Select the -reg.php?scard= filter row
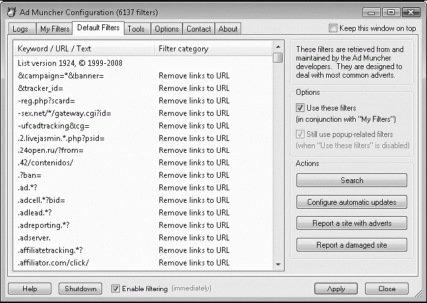This screenshot has height=303, width=427. (x=143, y=101)
